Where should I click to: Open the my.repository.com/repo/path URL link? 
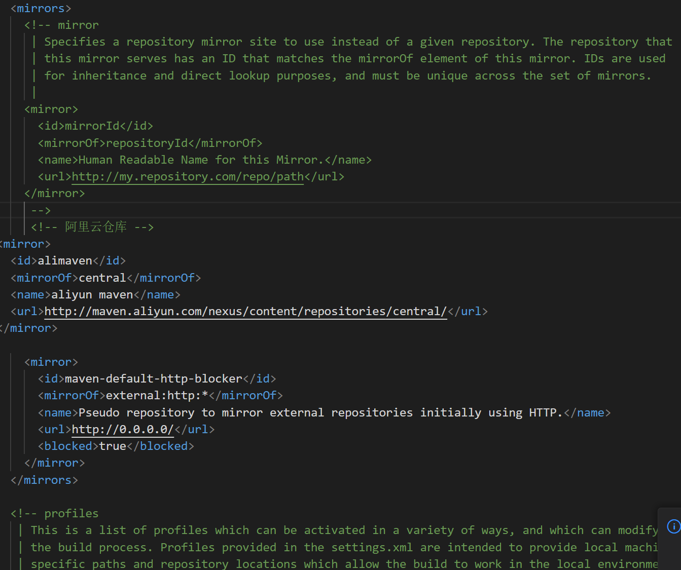[x=188, y=176]
